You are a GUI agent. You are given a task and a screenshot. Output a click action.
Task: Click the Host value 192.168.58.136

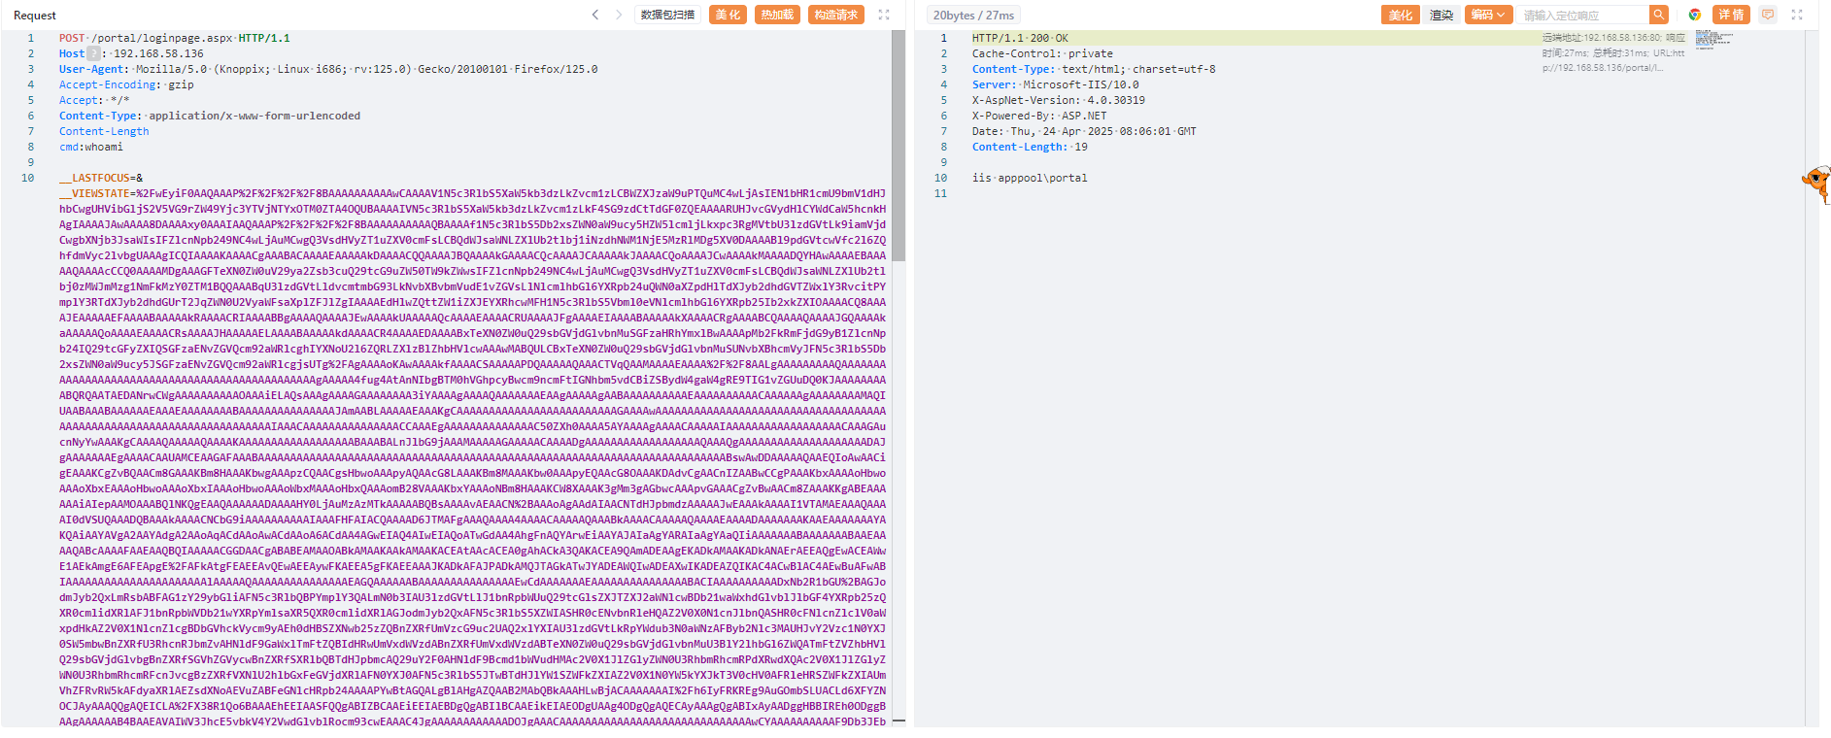coord(158,54)
